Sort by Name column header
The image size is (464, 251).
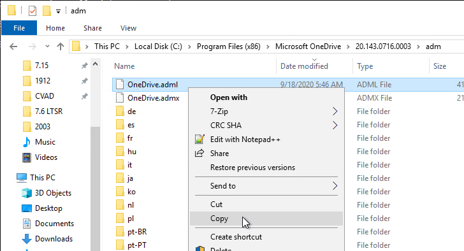click(124, 66)
